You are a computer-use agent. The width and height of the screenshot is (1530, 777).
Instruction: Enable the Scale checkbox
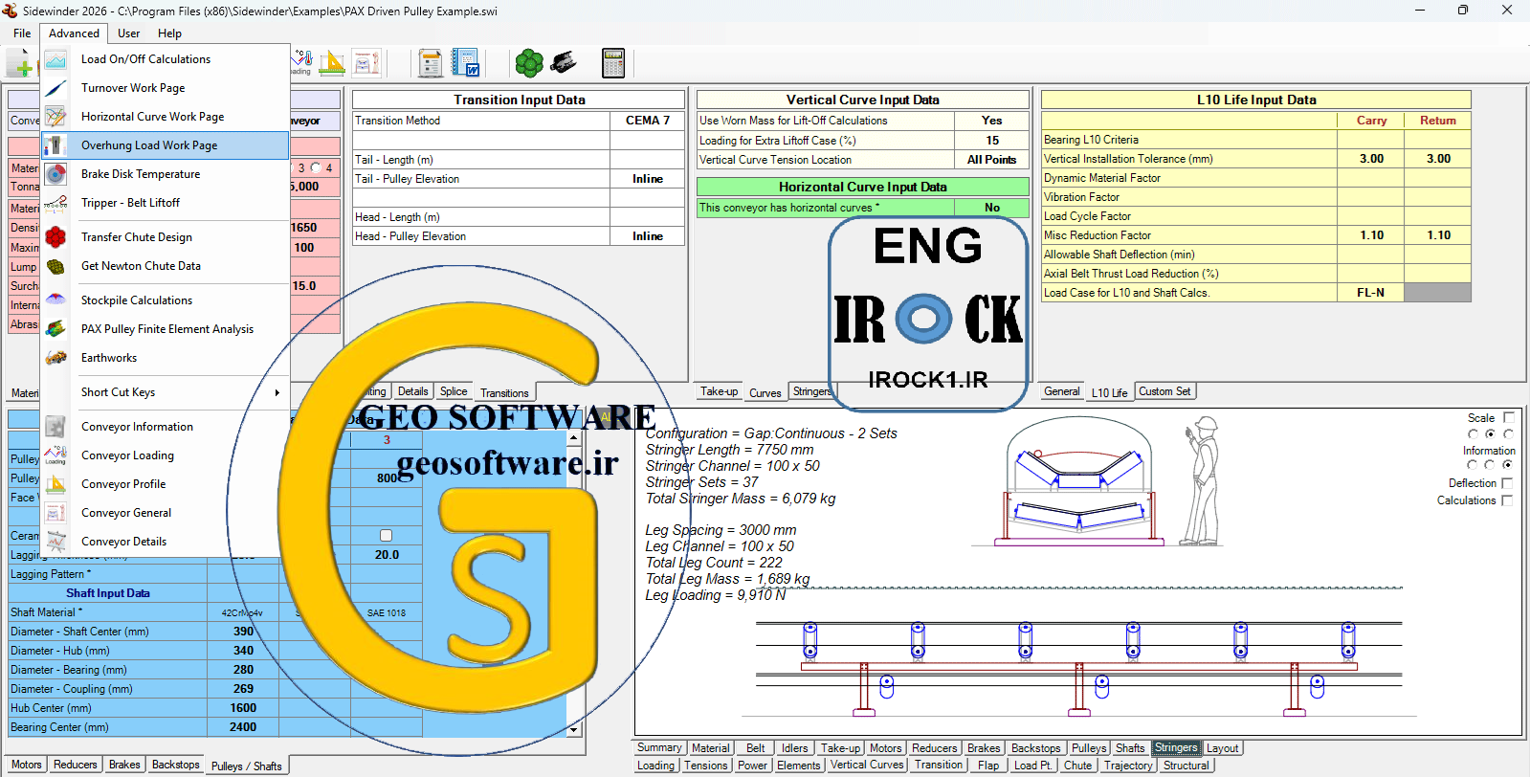pos(1509,418)
